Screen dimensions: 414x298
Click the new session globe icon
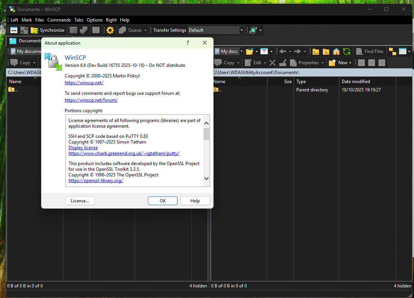click(253, 30)
